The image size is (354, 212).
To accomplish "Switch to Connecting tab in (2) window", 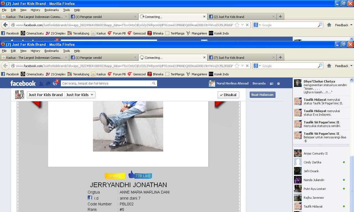I will click(173, 17).
